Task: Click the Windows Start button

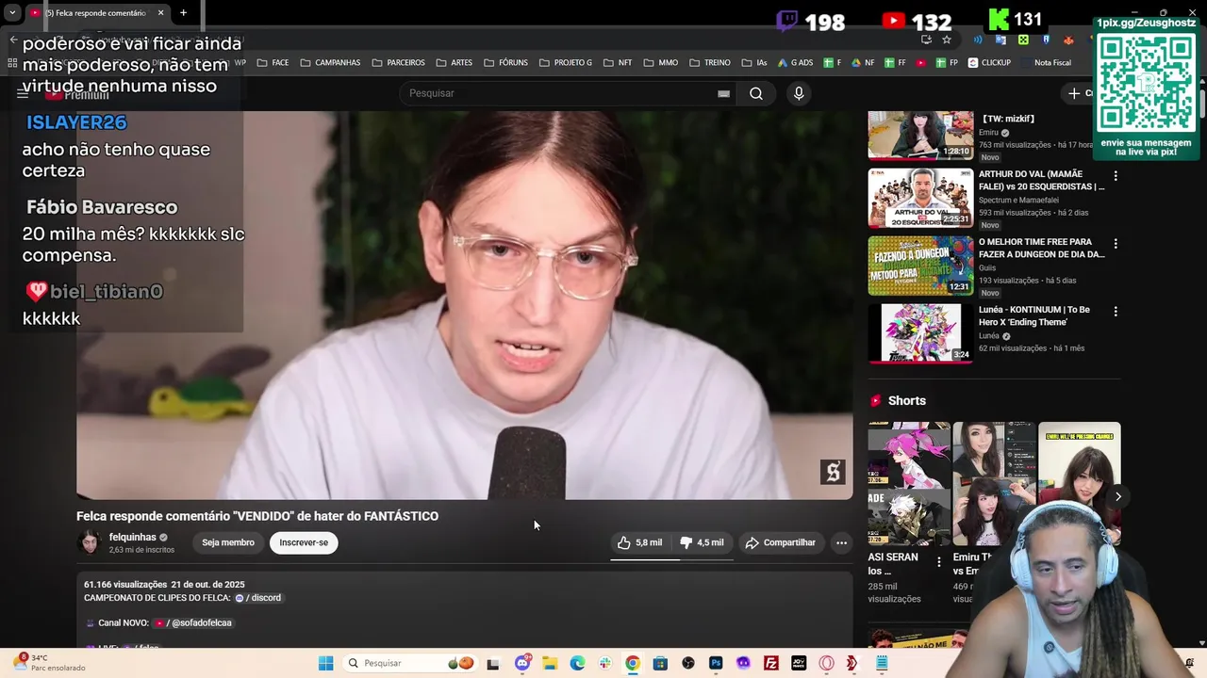Action: click(325, 663)
